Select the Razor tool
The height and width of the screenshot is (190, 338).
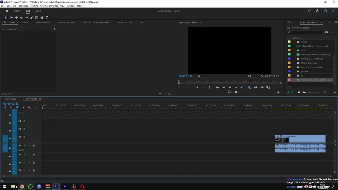[21, 18]
